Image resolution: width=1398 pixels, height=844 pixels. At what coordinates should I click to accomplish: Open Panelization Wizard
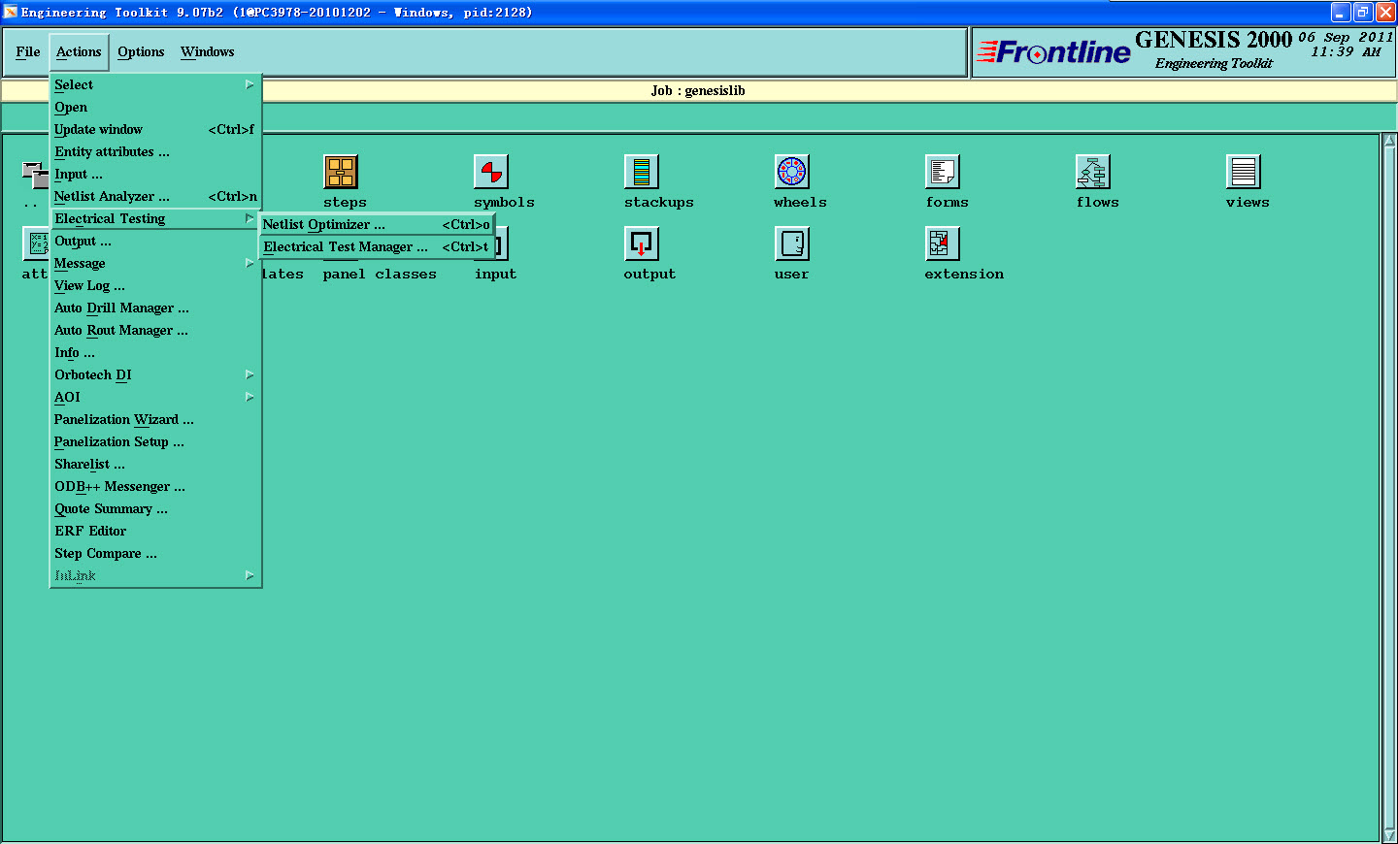click(x=155, y=419)
